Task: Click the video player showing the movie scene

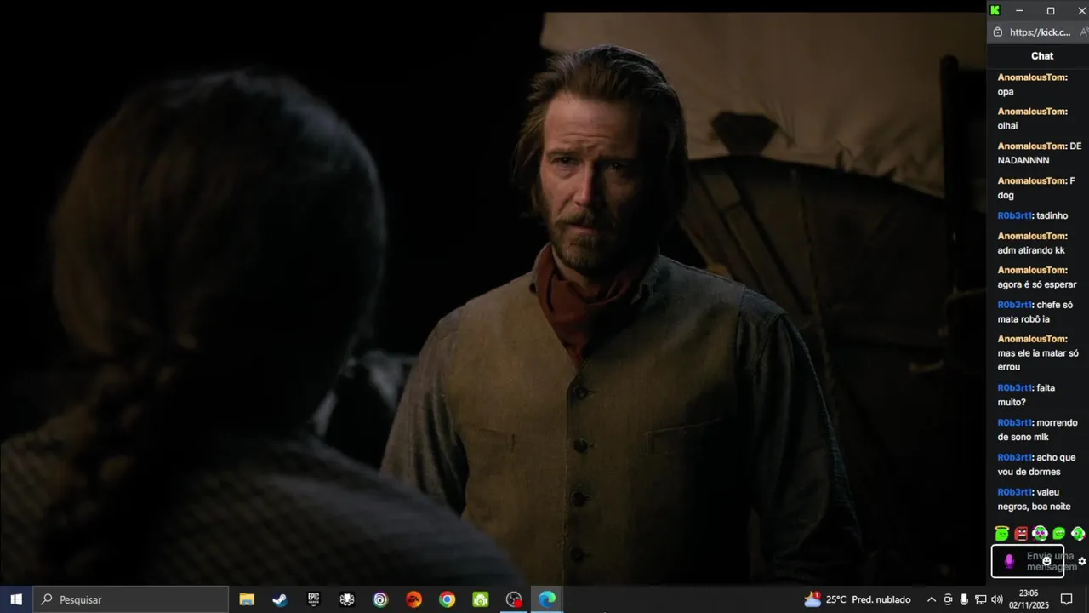Action: [493, 298]
